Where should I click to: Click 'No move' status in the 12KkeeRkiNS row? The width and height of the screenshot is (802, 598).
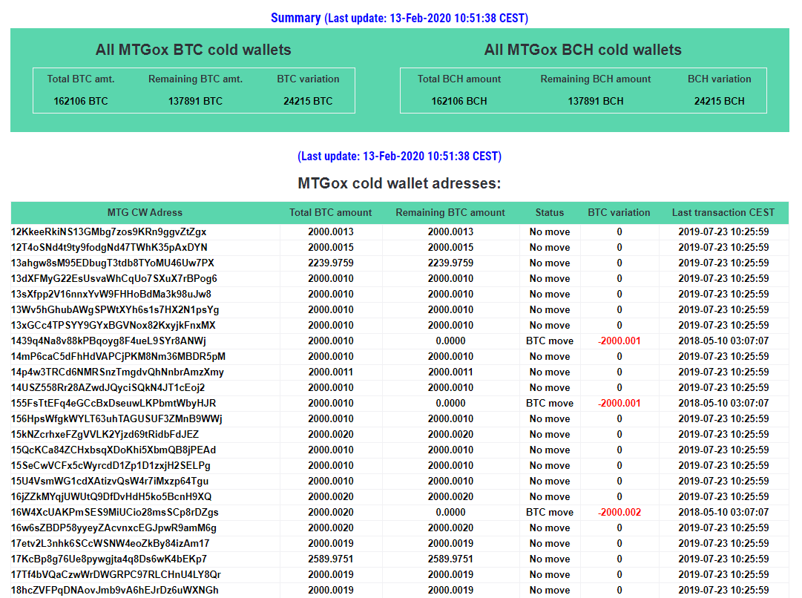549,231
